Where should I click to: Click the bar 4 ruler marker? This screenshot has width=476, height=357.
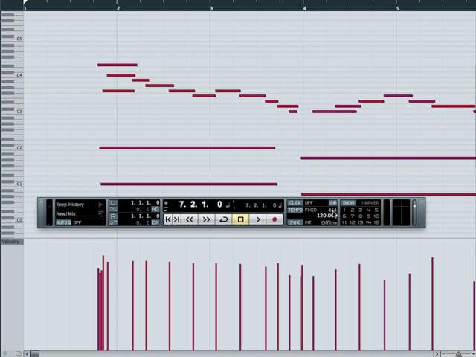pyautogui.click(x=304, y=8)
